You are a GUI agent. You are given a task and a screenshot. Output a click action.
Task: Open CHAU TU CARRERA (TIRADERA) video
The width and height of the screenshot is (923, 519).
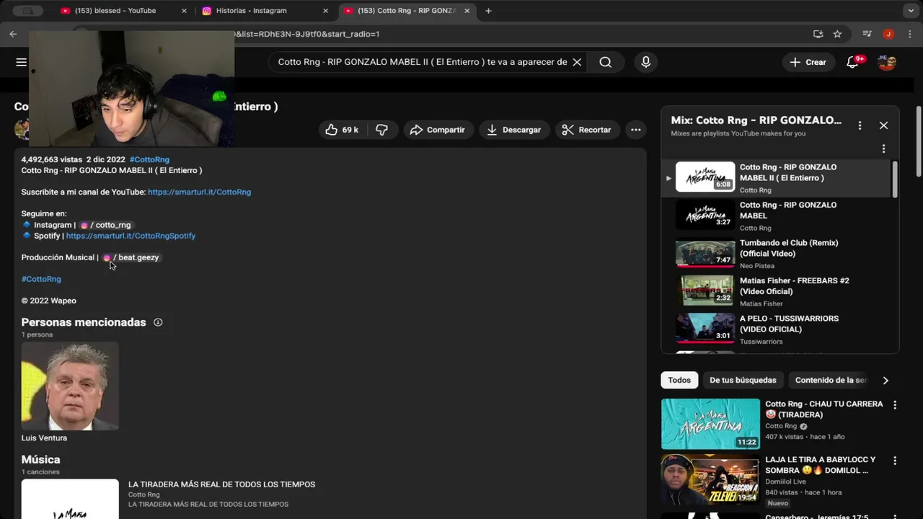710,424
